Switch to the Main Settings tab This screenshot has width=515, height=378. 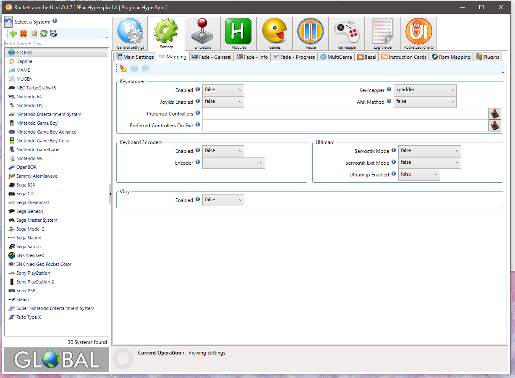(x=134, y=57)
